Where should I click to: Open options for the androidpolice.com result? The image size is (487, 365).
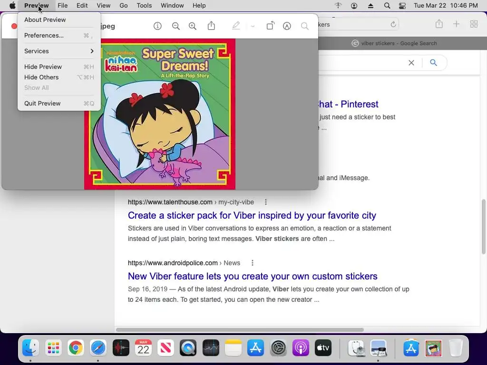click(252, 263)
